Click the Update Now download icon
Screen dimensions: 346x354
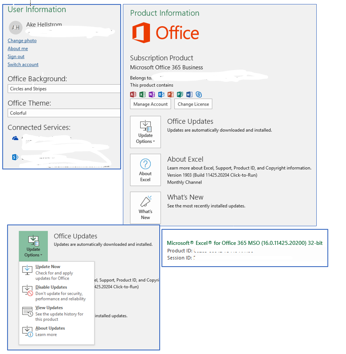pyautogui.click(x=27, y=270)
